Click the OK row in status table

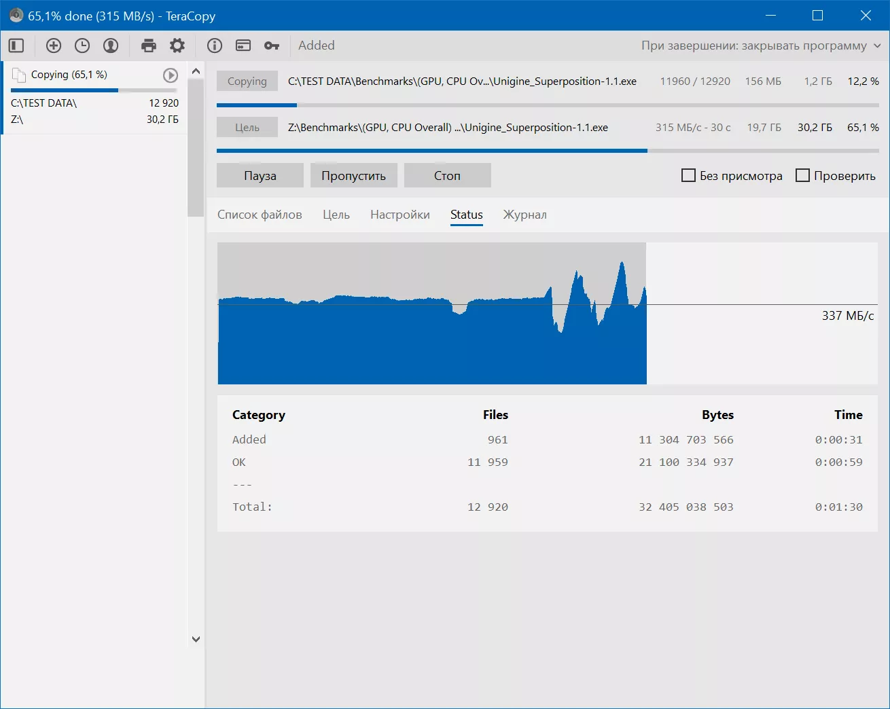point(548,462)
